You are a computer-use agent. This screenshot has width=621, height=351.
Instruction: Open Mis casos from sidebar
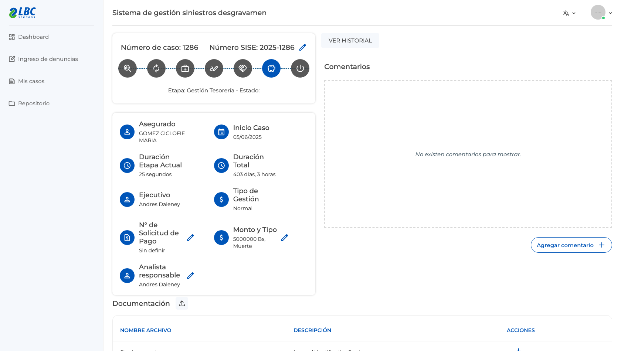(x=27, y=81)
